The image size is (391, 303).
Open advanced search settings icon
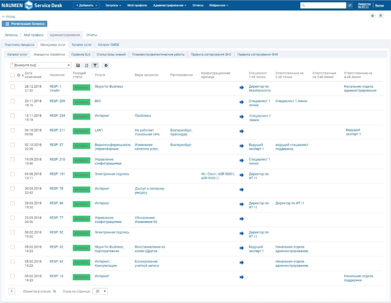[x=350, y=5]
